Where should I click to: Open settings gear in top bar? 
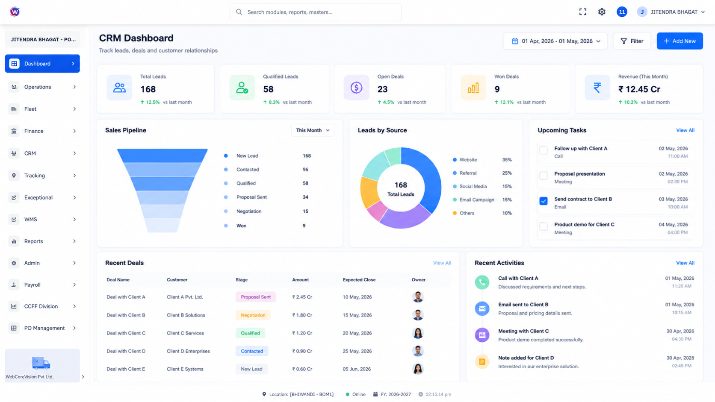pos(602,12)
